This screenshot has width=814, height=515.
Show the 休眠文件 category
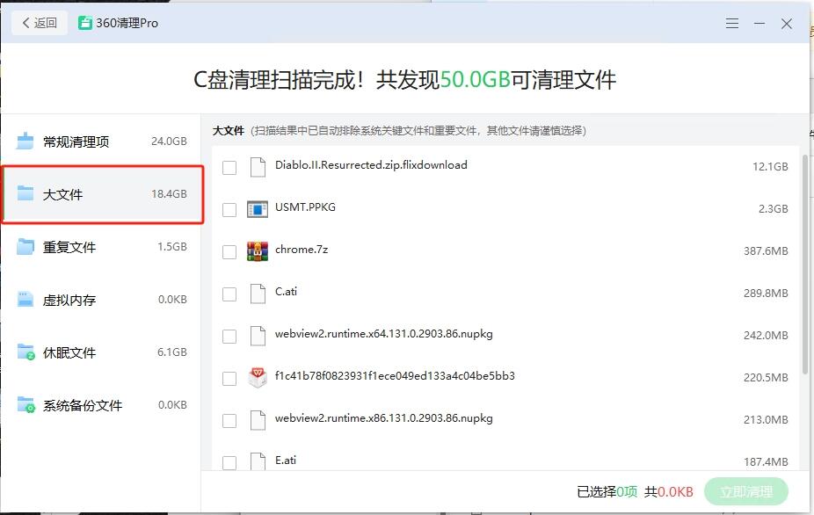pyautogui.click(x=101, y=352)
